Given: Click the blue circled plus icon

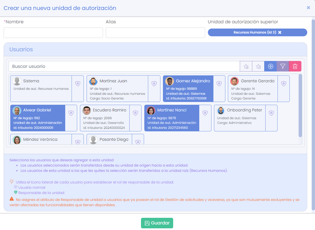Looking at the screenshot, I should [271, 67].
